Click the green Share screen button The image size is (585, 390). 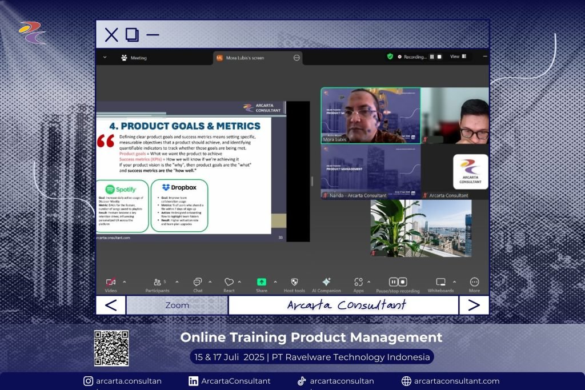[x=261, y=282]
